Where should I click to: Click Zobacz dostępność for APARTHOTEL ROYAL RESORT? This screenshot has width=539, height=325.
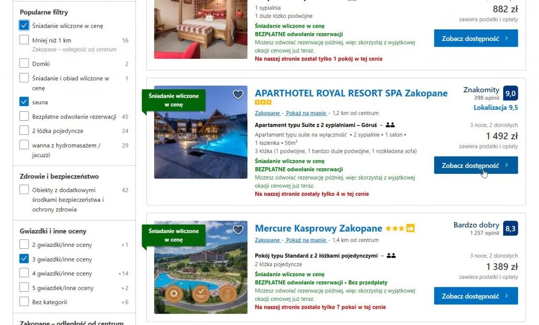(475, 165)
